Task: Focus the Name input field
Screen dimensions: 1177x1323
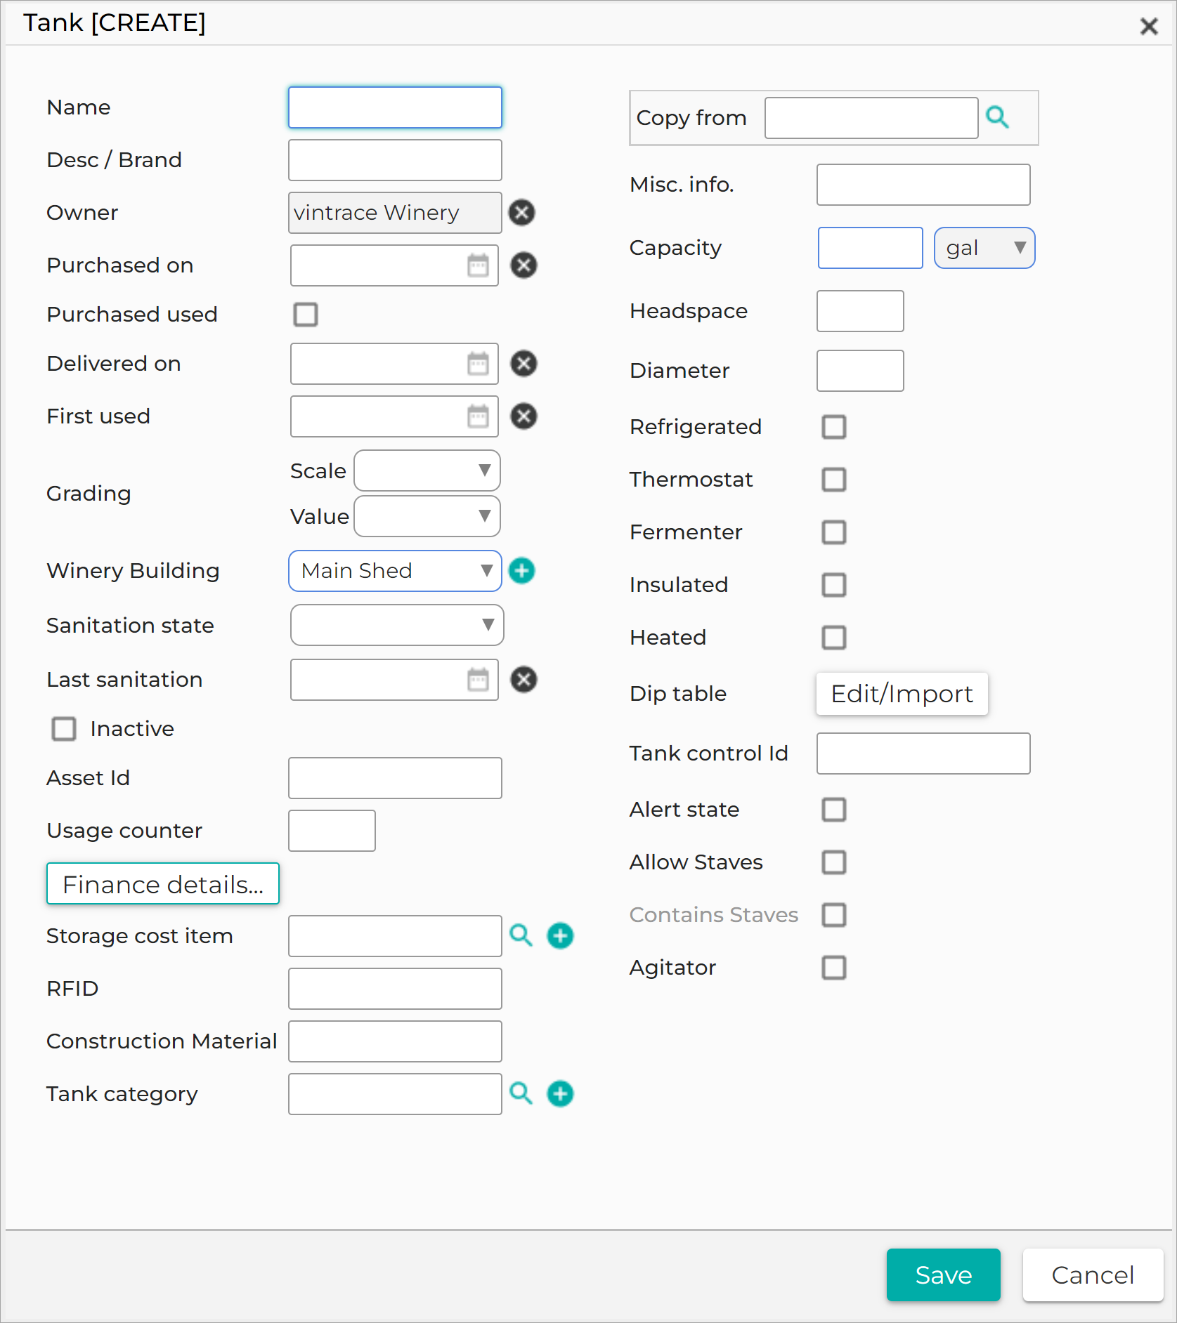Action: pyautogui.click(x=395, y=107)
